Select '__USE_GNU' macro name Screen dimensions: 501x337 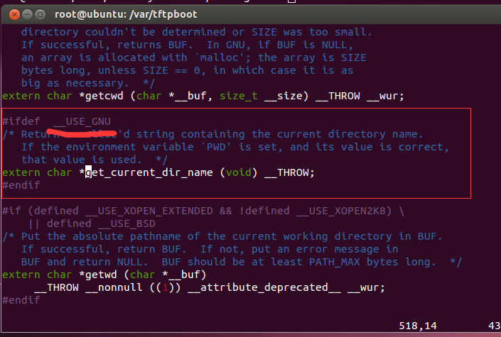(x=82, y=121)
